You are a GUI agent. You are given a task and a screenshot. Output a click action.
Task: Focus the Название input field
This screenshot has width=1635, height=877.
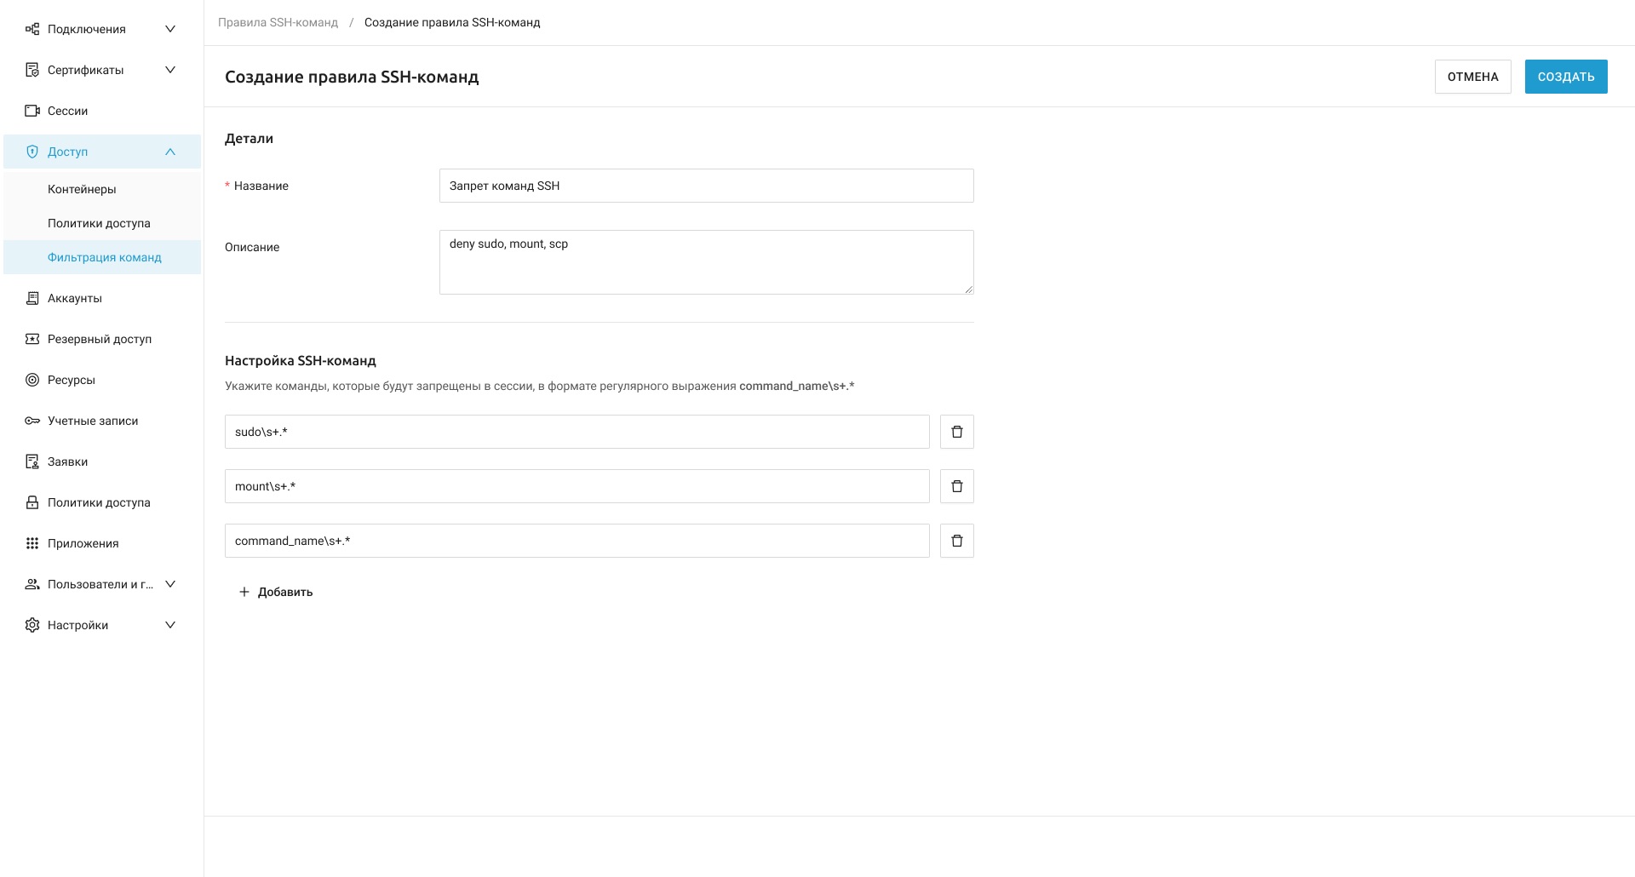[706, 186]
